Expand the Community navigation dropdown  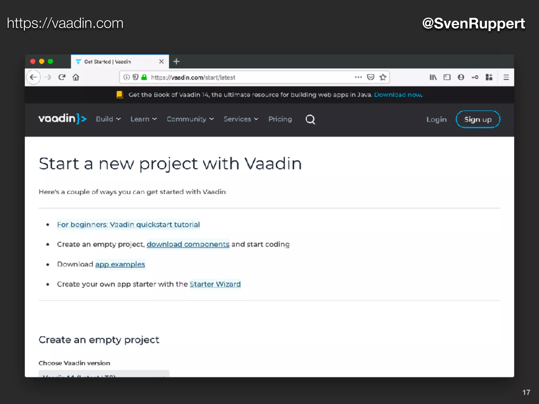[190, 119]
